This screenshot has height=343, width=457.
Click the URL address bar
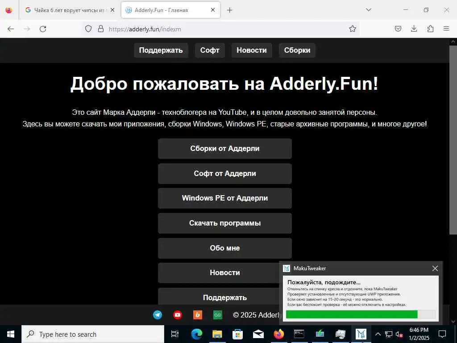(x=221, y=29)
